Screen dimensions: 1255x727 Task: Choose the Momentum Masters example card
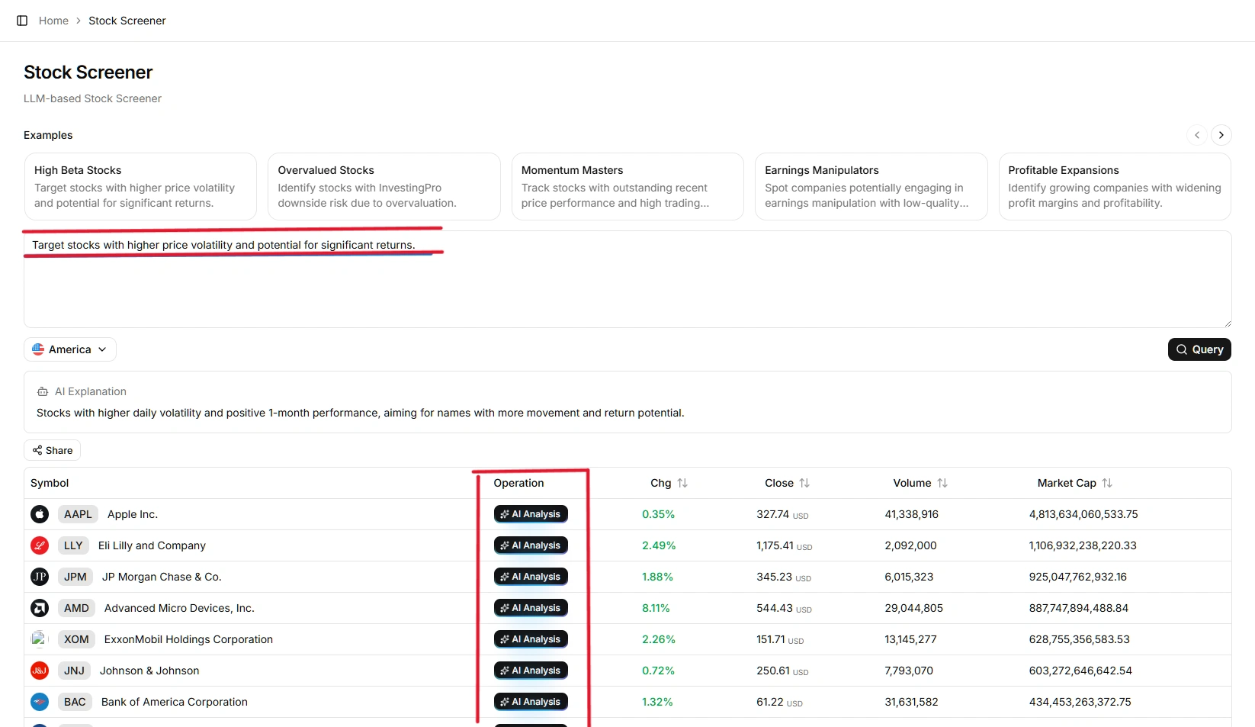(627, 186)
